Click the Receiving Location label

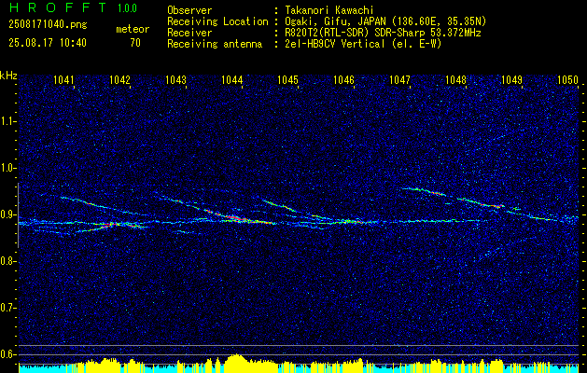tap(217, 21)
